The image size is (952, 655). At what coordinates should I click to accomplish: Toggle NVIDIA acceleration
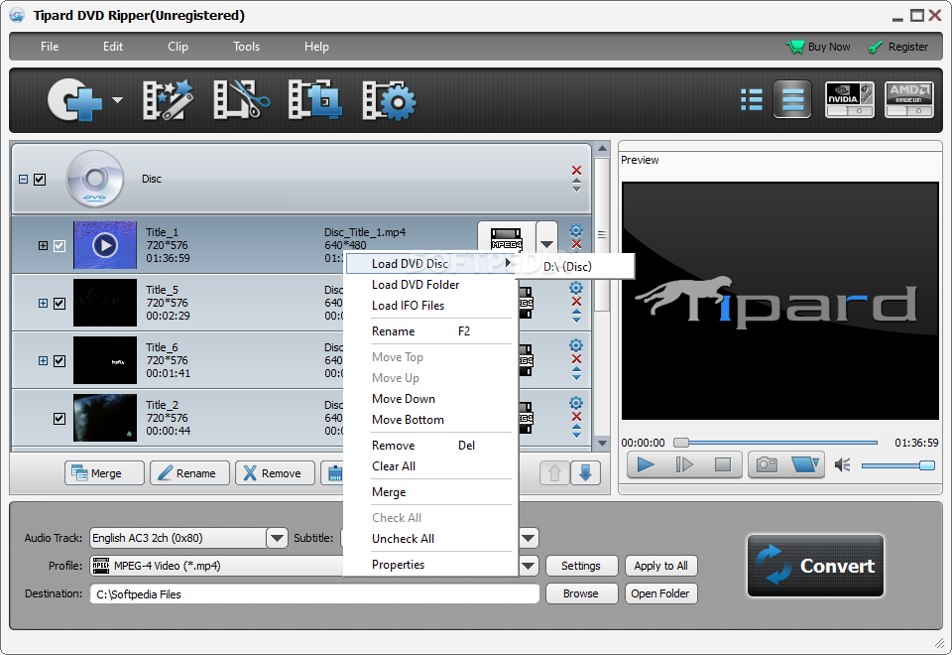(850, 99)
